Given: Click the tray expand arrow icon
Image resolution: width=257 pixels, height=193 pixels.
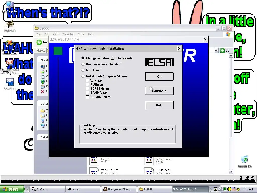Looking at the screenshot, I should pos(220,189).
